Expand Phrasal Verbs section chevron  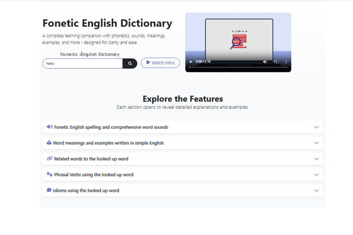coord(316,175)
